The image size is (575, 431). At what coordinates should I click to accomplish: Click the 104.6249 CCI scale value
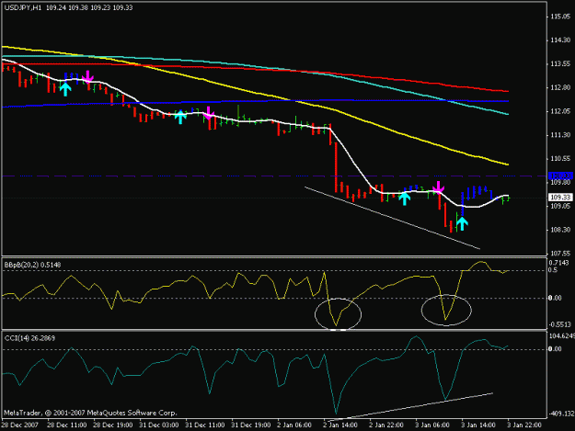561,335
